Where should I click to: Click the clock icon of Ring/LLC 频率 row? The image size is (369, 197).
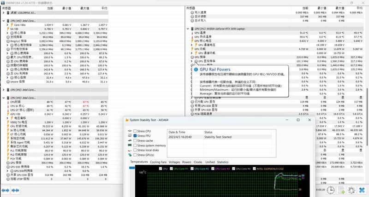click(8, 41)
